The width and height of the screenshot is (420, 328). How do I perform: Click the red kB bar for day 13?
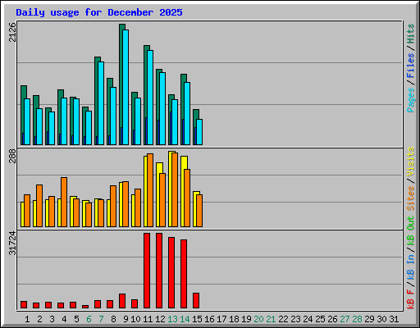pos(171,273)
